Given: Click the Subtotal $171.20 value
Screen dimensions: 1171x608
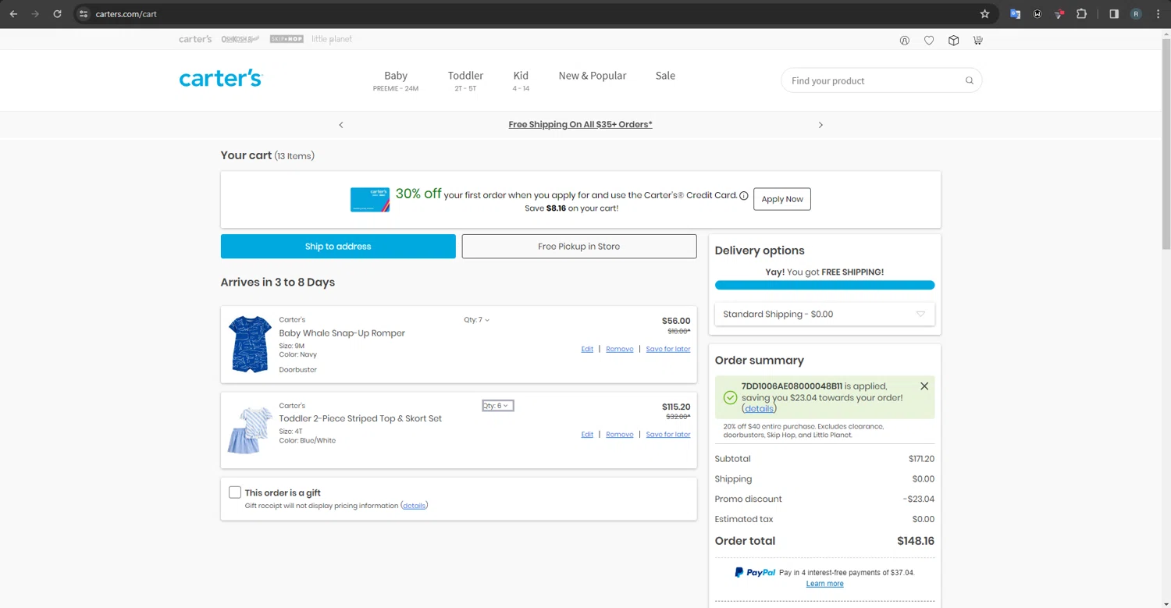Looking at the screenshot, I should click(921, 459).
